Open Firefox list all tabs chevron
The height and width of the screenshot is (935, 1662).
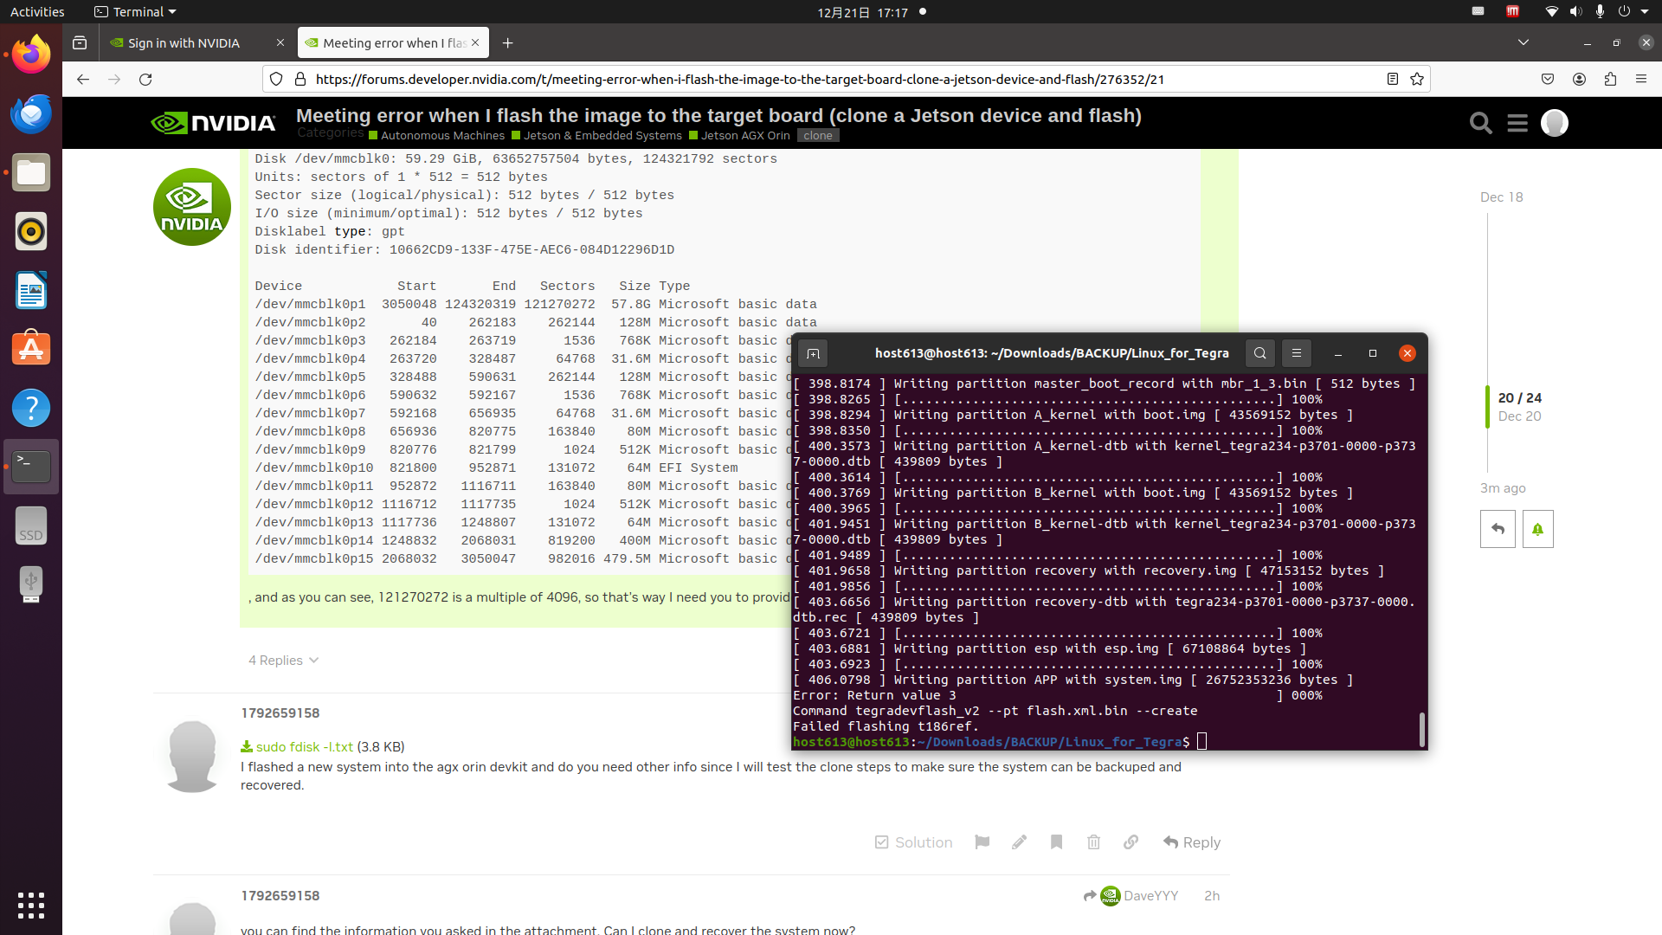[x=1523, y=42]
